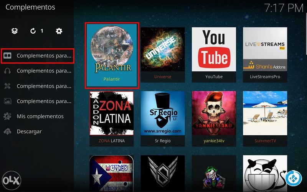
Task: Select first Complementos para... video menu entry
Action: point(38,56)
